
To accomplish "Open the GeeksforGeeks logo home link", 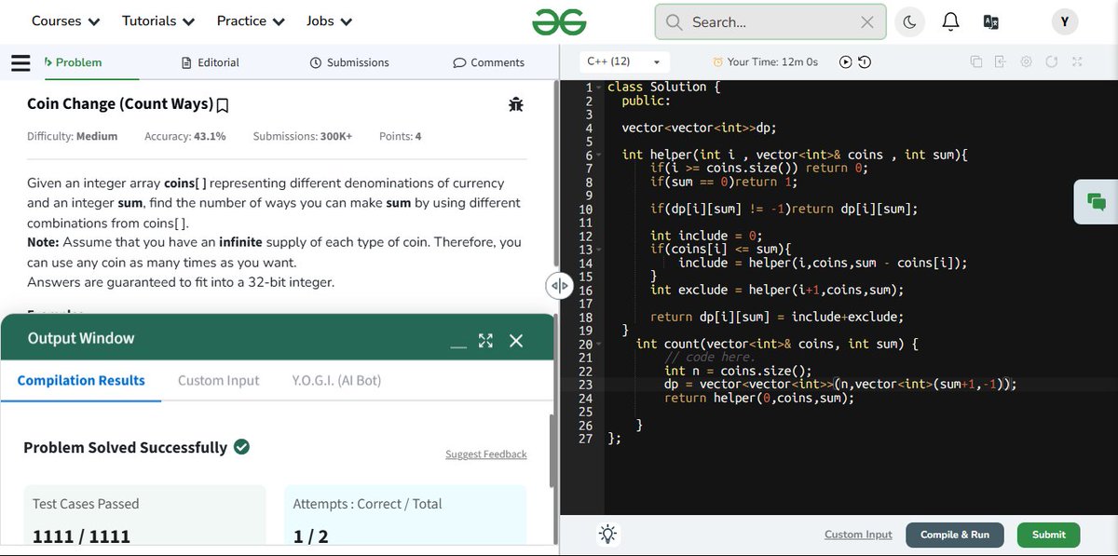I will (x=559, y=21).
